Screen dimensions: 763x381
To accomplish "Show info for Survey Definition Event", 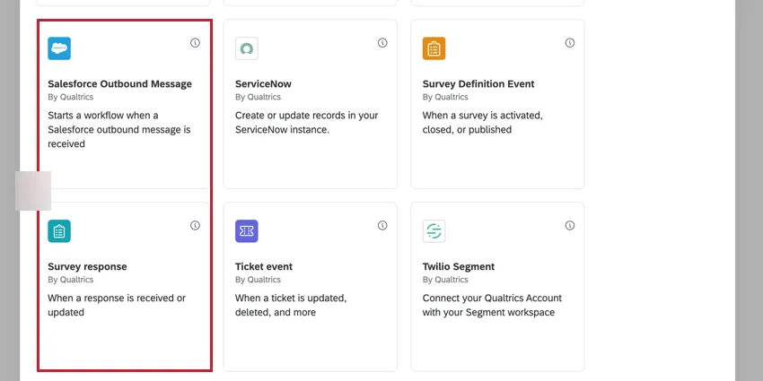I will pos(570,43).
